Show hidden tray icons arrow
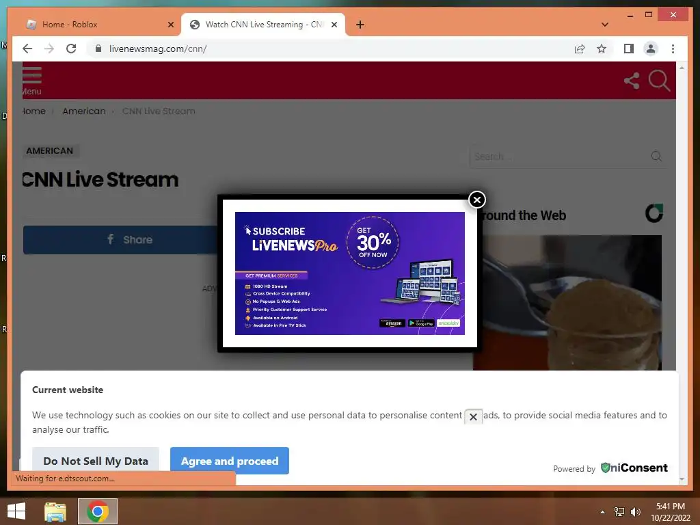700x525 pixels. tap(602, 512)
